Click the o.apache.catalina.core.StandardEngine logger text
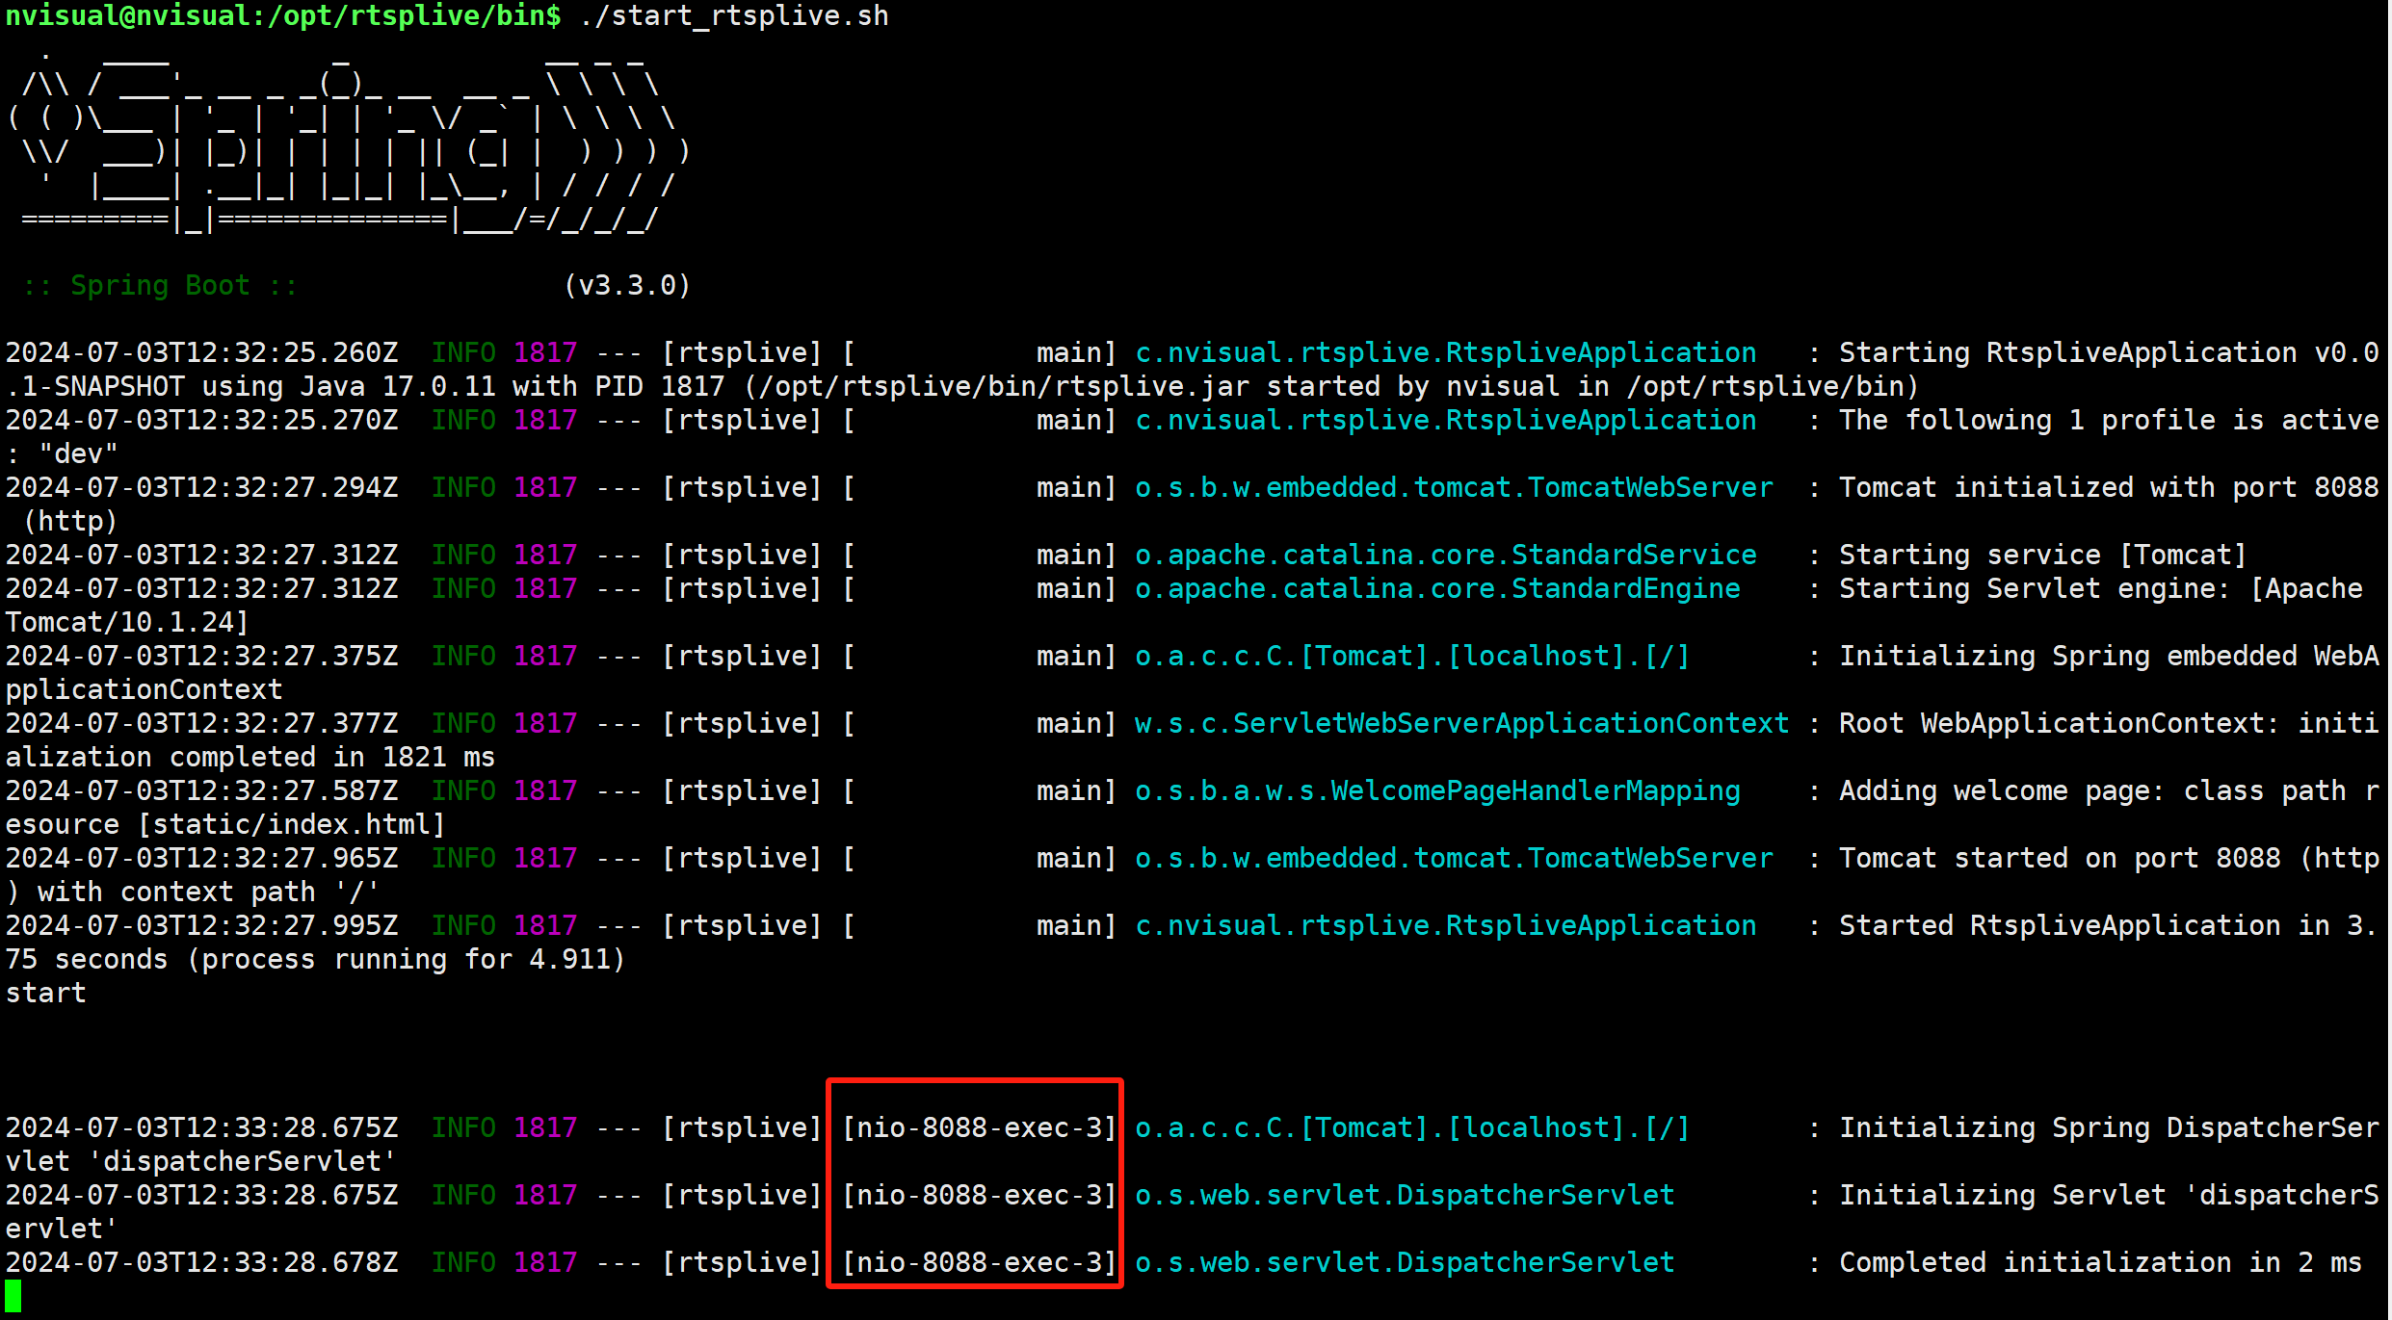2392x1320 pixels. click(1437, 588)
